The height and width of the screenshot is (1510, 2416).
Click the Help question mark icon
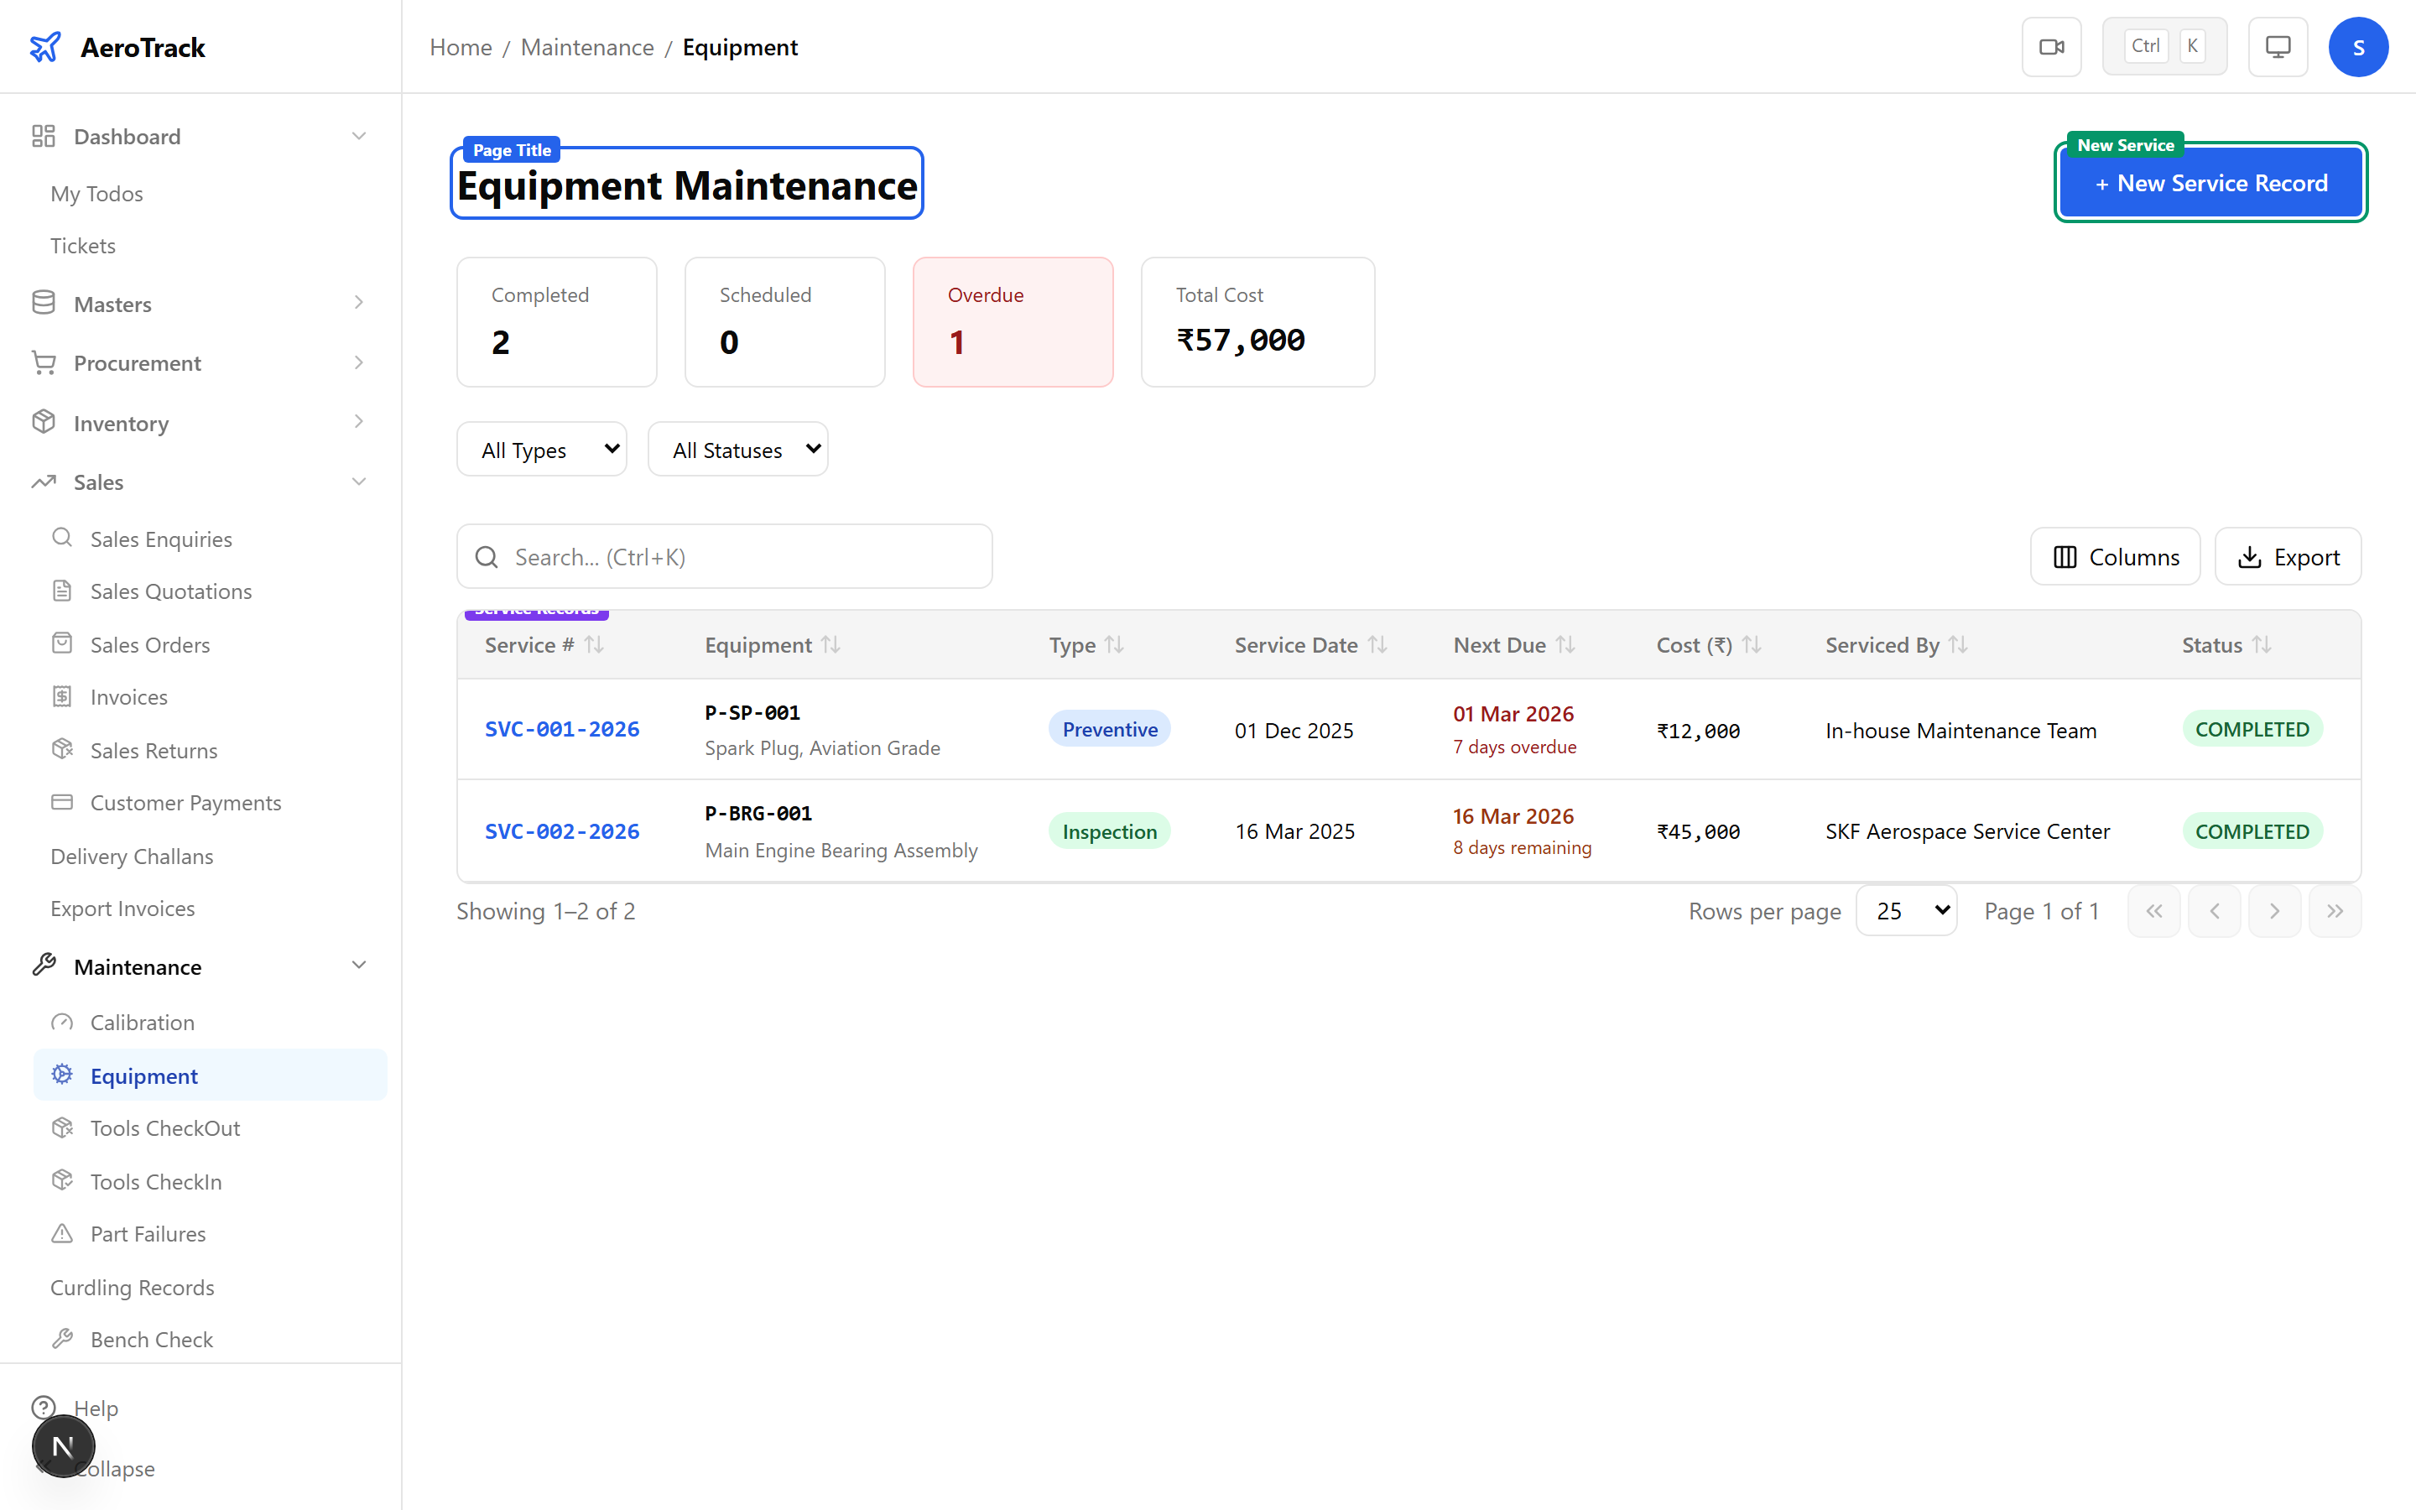pyautogui.click(x=43, y=1407)
